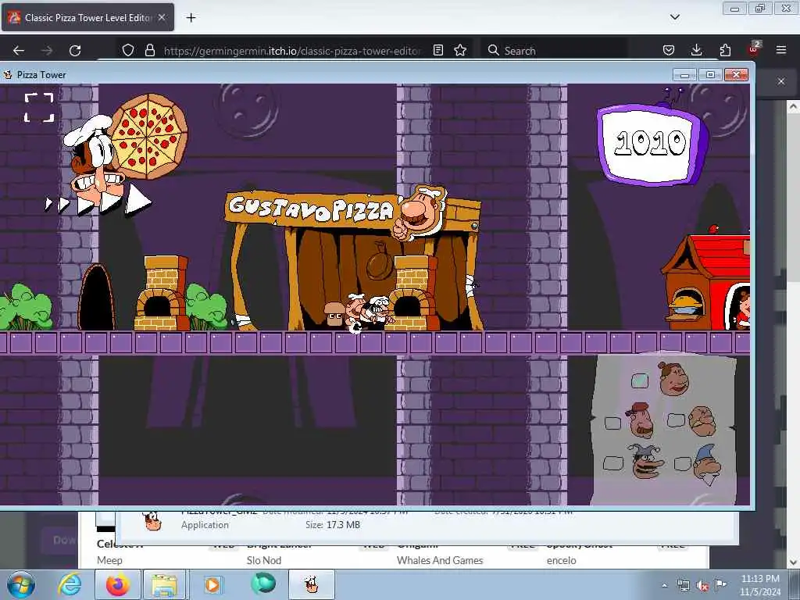Viewport: 800px width, 600px height.
Task: Open a new tab with the plus button
Action: click(x=191, y=18)
